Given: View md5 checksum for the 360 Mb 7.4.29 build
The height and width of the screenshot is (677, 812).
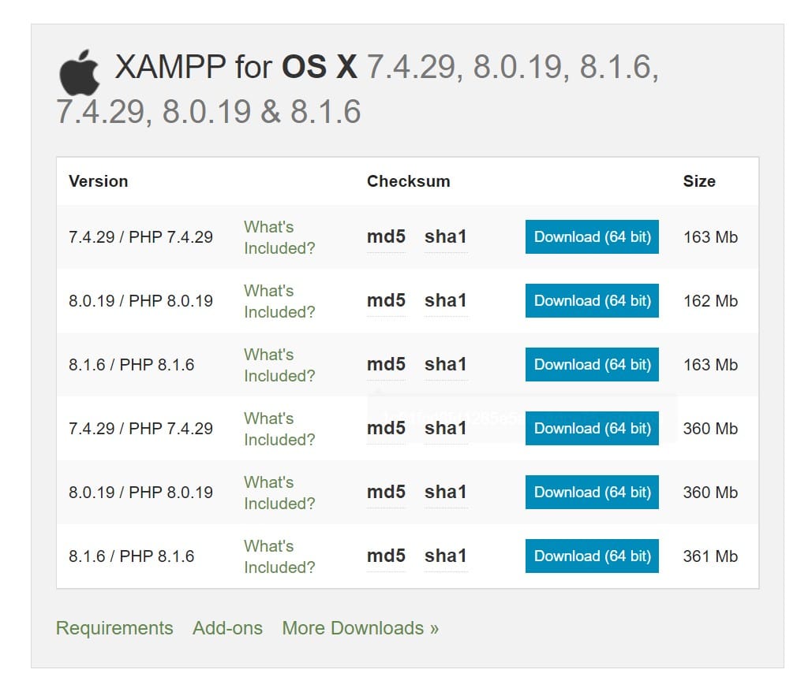Looking at the screenshot, I should pos(385,429).
